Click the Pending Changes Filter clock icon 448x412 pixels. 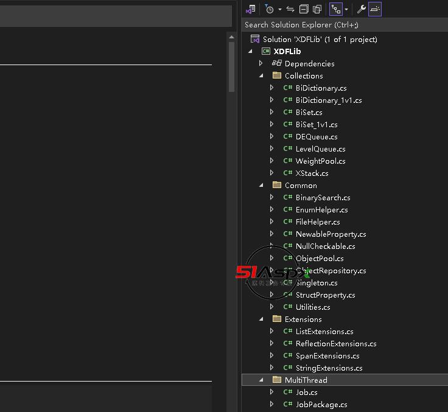[x=269, y=9]
